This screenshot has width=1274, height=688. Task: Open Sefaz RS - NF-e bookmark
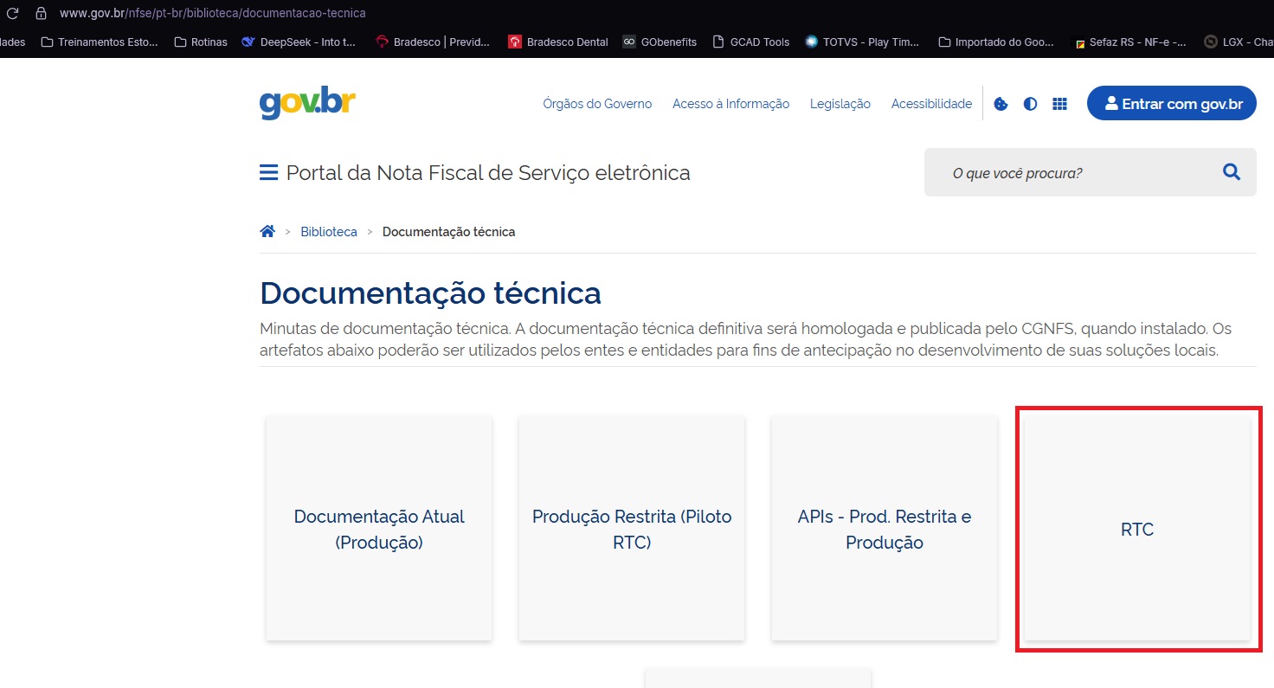(1129, 42)
